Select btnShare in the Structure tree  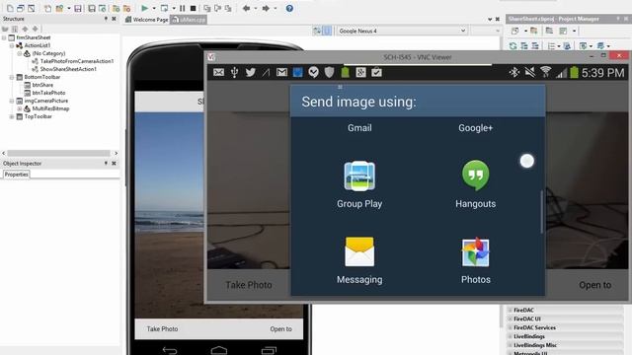tap(42, 85)
